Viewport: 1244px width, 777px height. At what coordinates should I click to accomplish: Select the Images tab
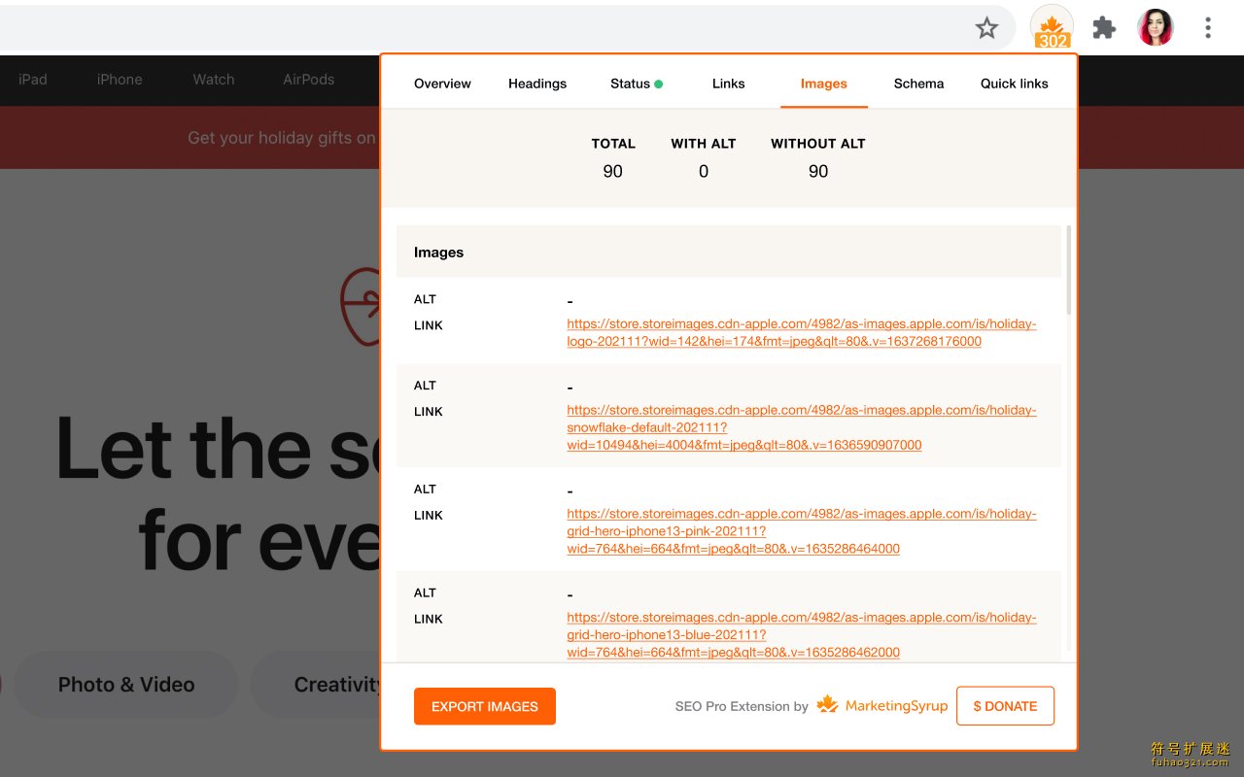[824, 84]
